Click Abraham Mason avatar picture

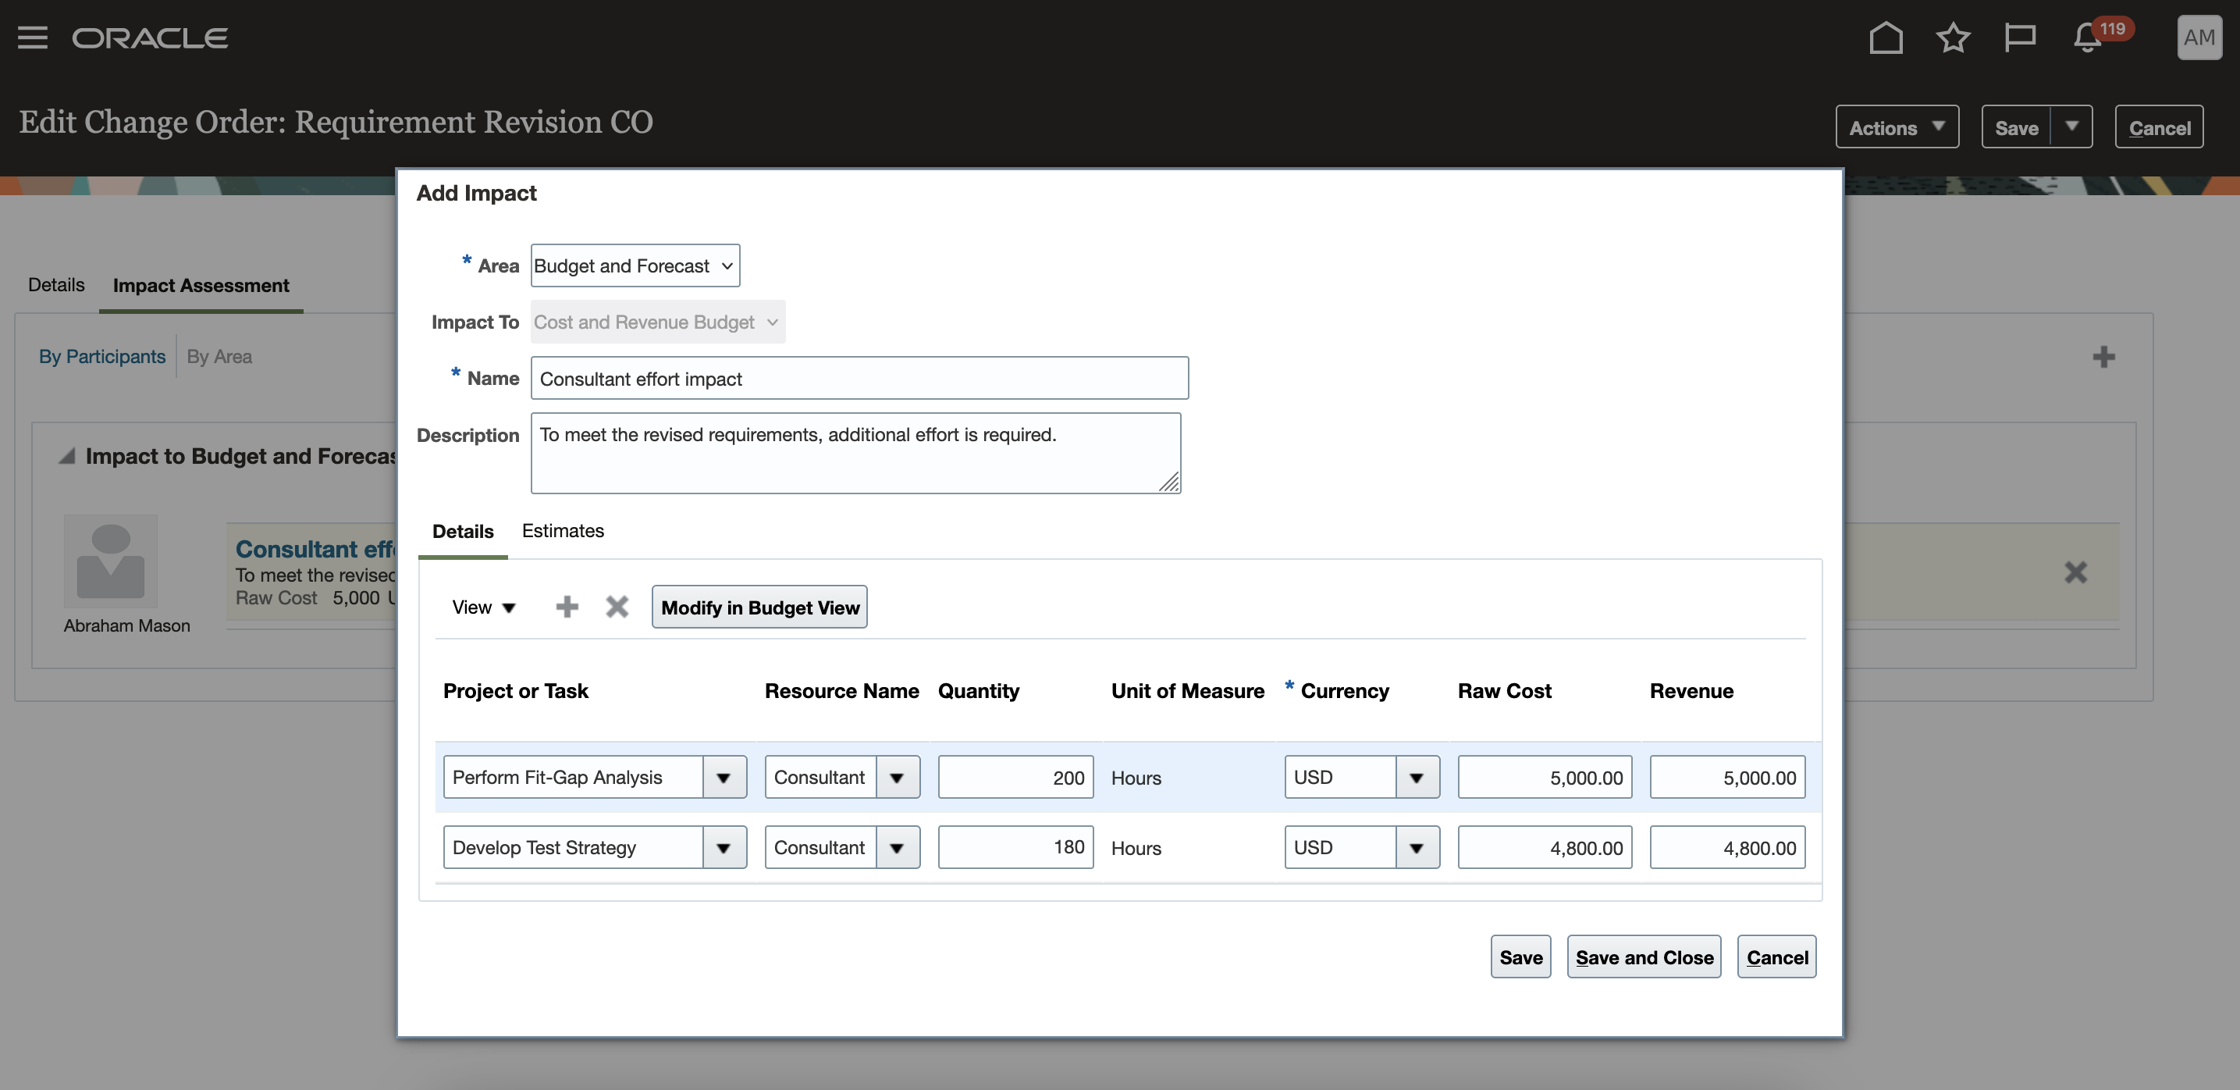pyautogui.click(x=110, y=561)
